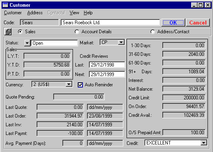Image resolution: width=213 pixels, height=152 pixels.
Task: Click the P.T.D. sales value field
Action: point(47,74)
